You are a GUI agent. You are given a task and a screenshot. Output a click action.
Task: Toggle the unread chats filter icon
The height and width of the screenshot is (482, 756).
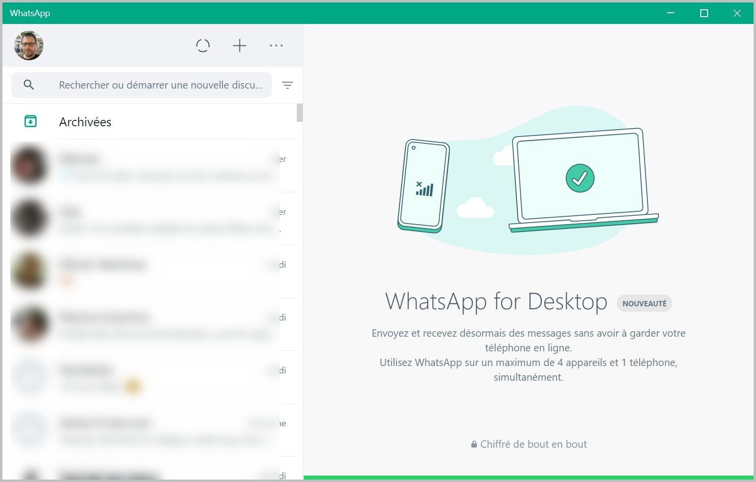(x=288, y=85)
